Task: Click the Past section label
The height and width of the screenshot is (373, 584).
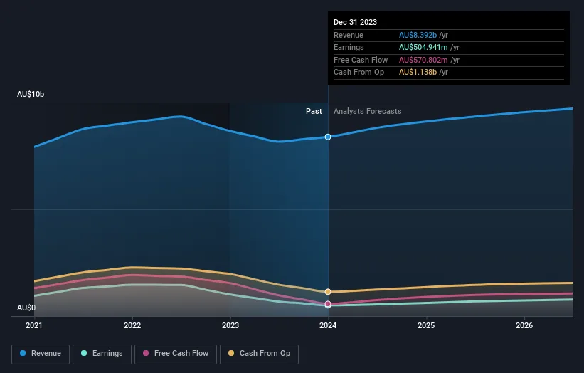Action: (x=314, y=111)
